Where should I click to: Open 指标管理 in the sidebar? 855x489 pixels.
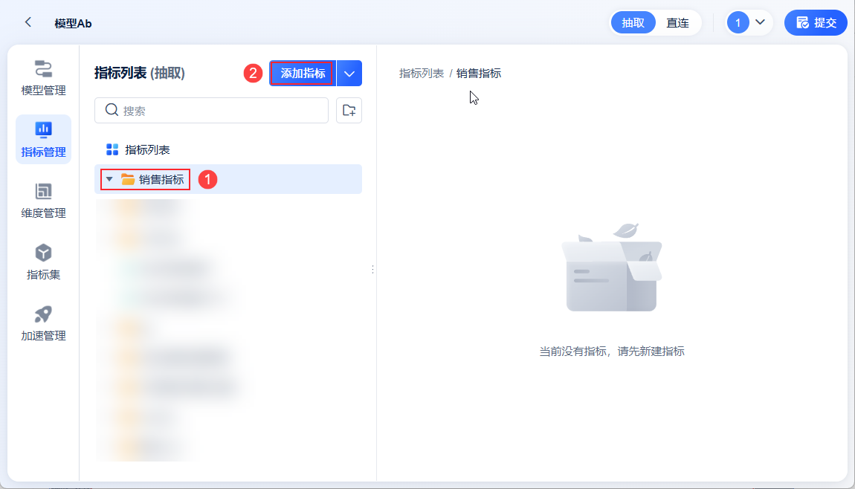pyautogui.click(x=43, y=140)
